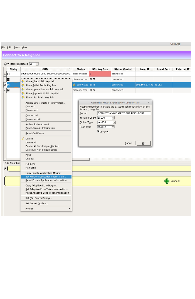Open the Edit menu
Screen dimensions: 195x299
[x=9, y=47]
